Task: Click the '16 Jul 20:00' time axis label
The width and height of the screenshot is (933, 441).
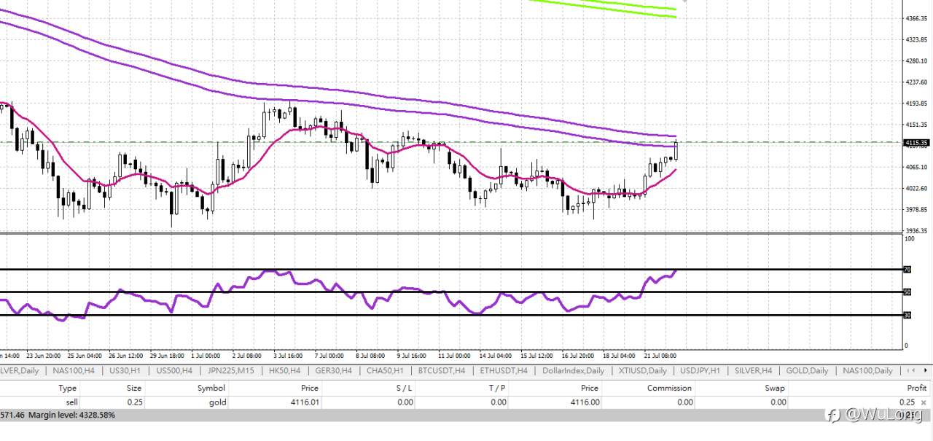Action: pos(577,356)
